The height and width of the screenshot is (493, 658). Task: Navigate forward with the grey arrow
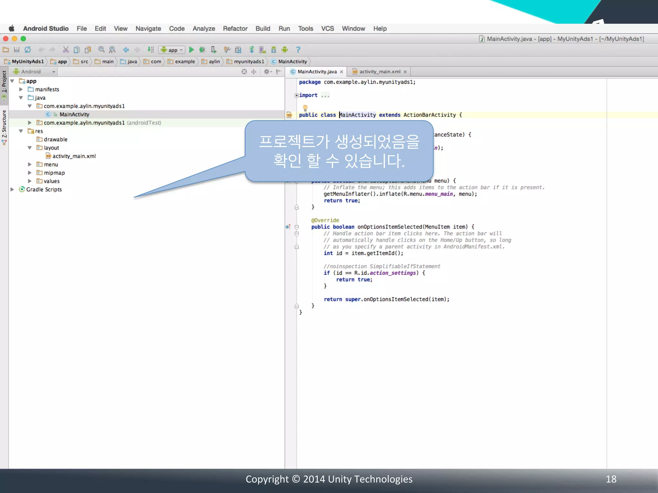(137, 50)
